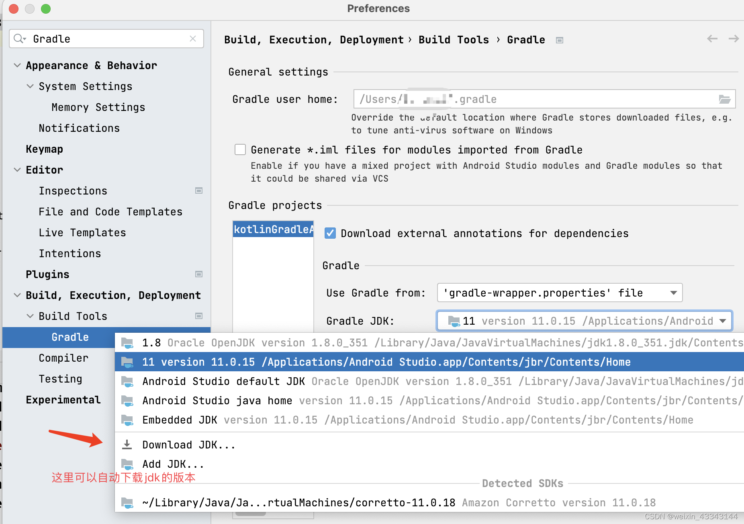Click JDK icon of Android Studio default JDK
This screenshot has width=744, height=524.
(x=127, y=381)
